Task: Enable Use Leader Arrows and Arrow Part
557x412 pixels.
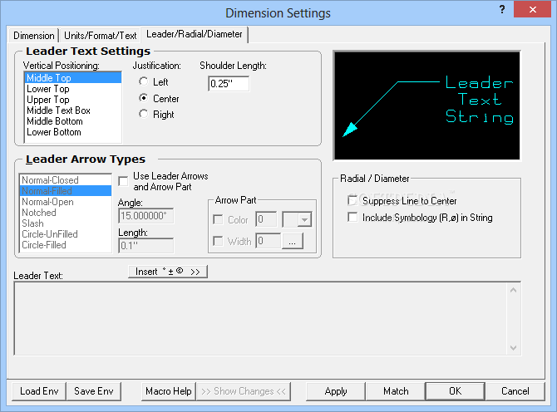Action: click(123, 181)
